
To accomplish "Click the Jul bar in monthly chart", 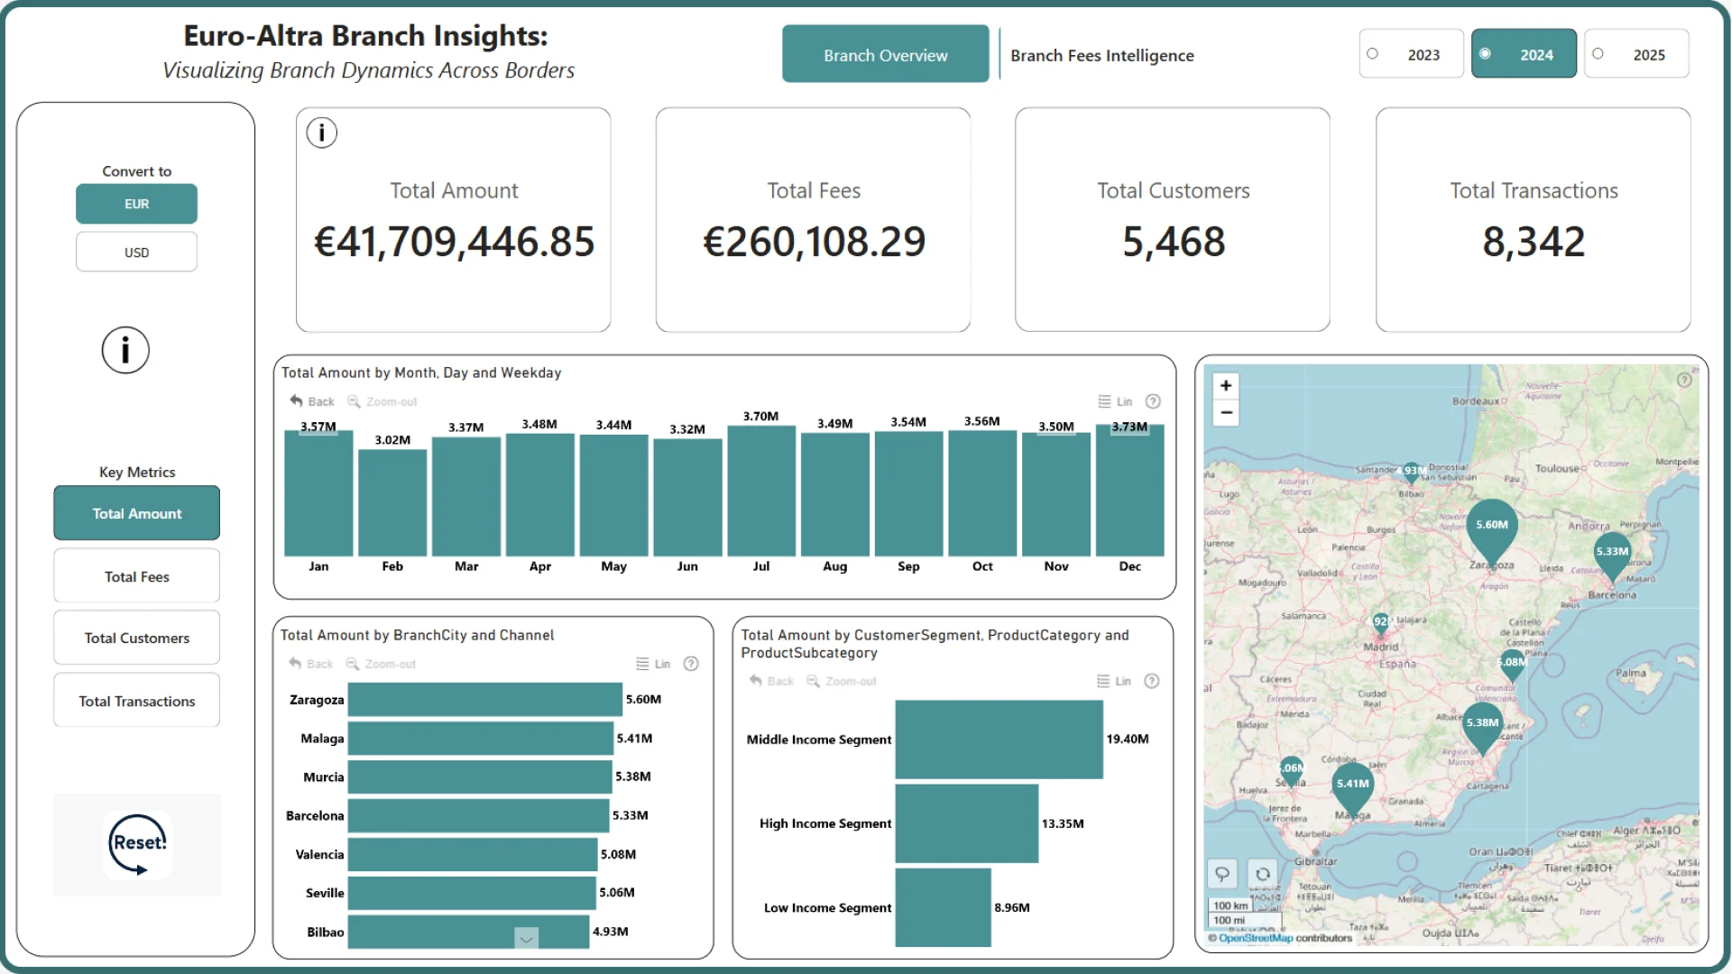I will click(761, 491).
